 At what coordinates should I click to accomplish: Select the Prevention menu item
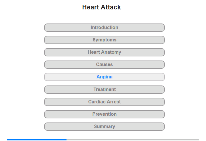(x=104, y=114)
